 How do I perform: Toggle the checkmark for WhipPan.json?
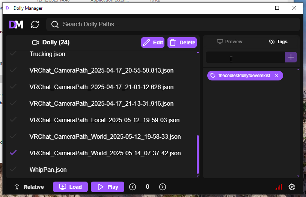(x=13, y=170)
